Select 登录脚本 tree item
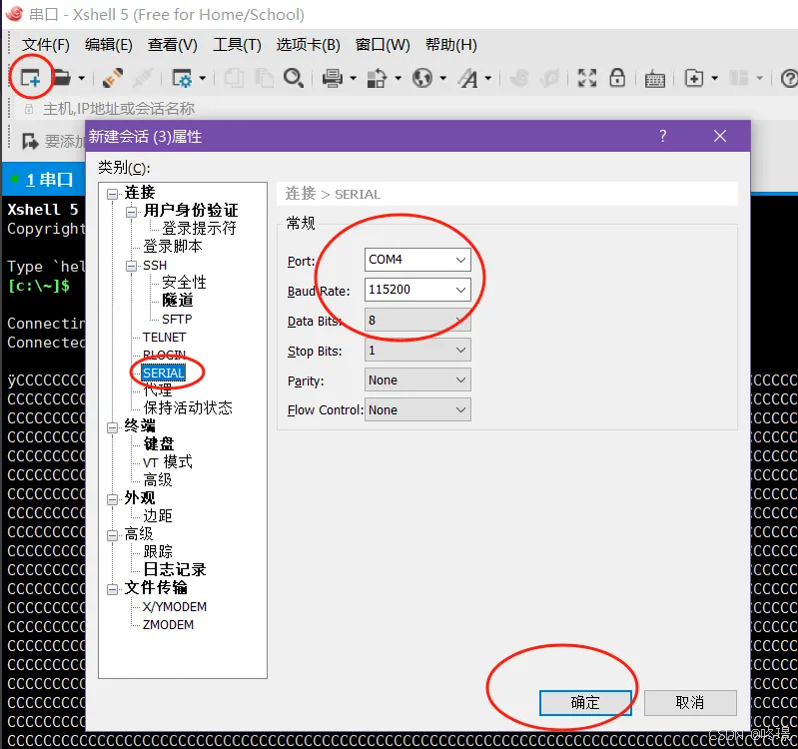This screenshot has width=798, height=749. 173,247
